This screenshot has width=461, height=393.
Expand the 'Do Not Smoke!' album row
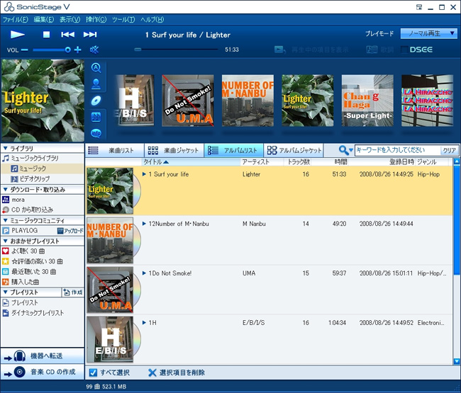(144, 273)
